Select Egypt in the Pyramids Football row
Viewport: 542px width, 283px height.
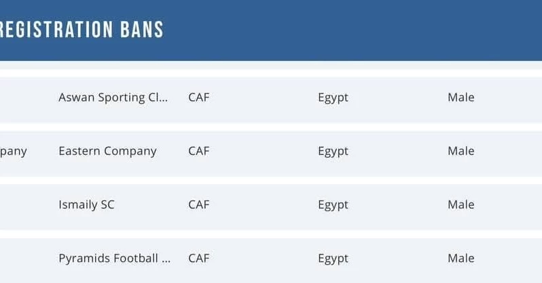coord(333,258)
